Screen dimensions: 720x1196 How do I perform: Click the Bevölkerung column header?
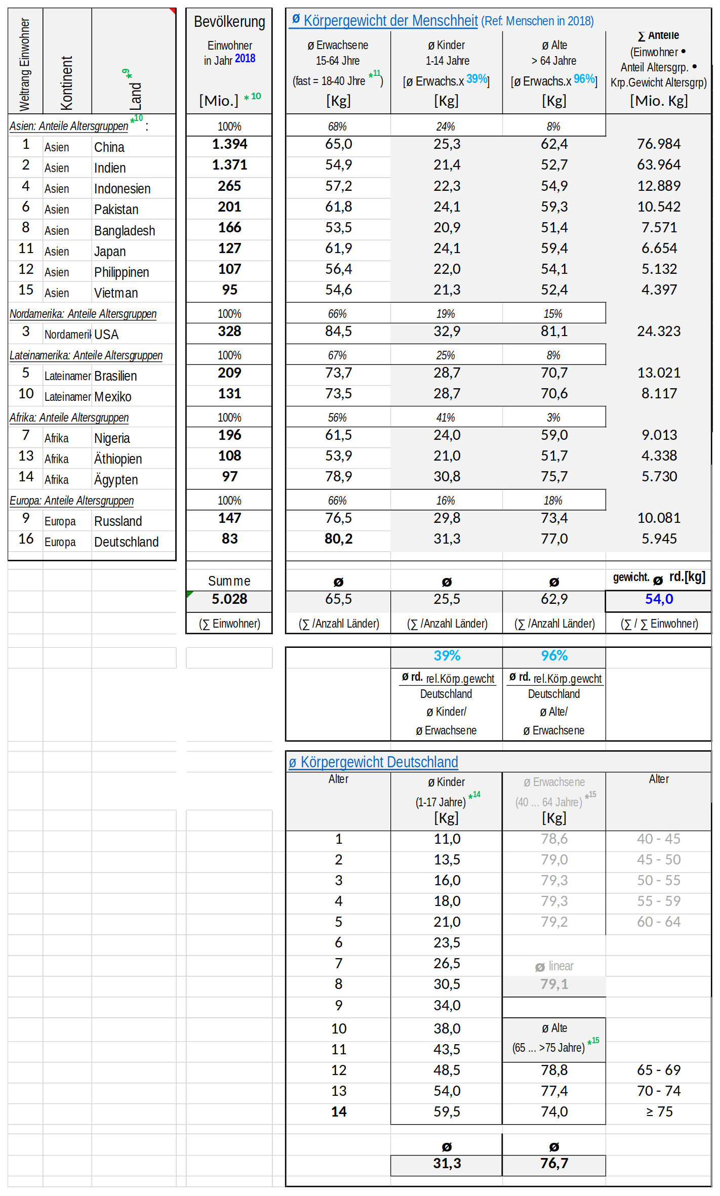(229, 22)
